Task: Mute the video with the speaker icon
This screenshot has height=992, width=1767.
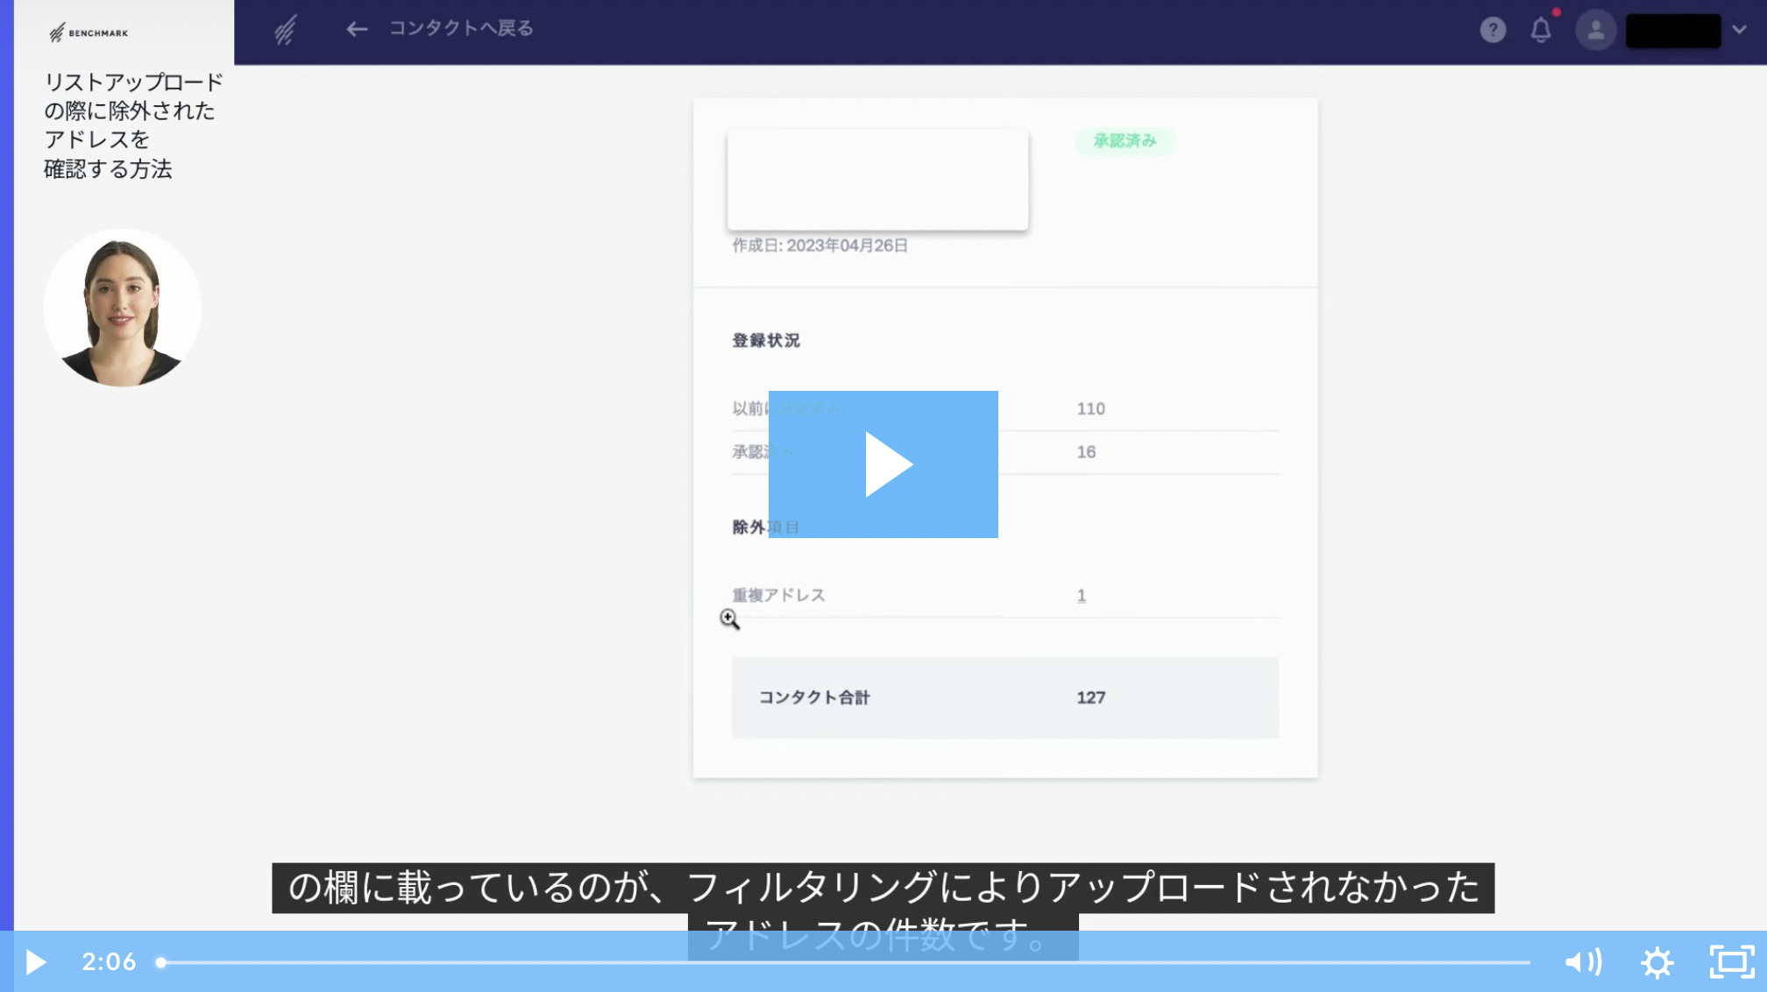Action: point(1583,962)
